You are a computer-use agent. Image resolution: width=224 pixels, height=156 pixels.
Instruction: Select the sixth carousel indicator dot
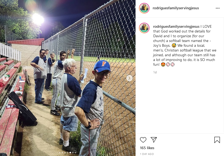(73, 153)
